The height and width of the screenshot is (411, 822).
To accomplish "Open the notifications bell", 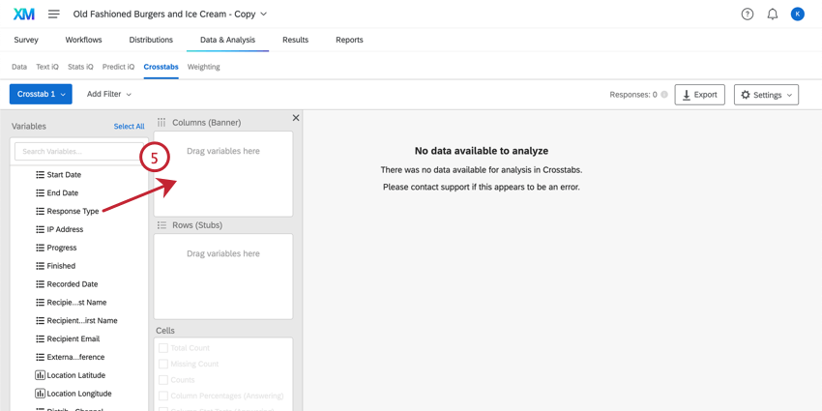I will [773, 15].
